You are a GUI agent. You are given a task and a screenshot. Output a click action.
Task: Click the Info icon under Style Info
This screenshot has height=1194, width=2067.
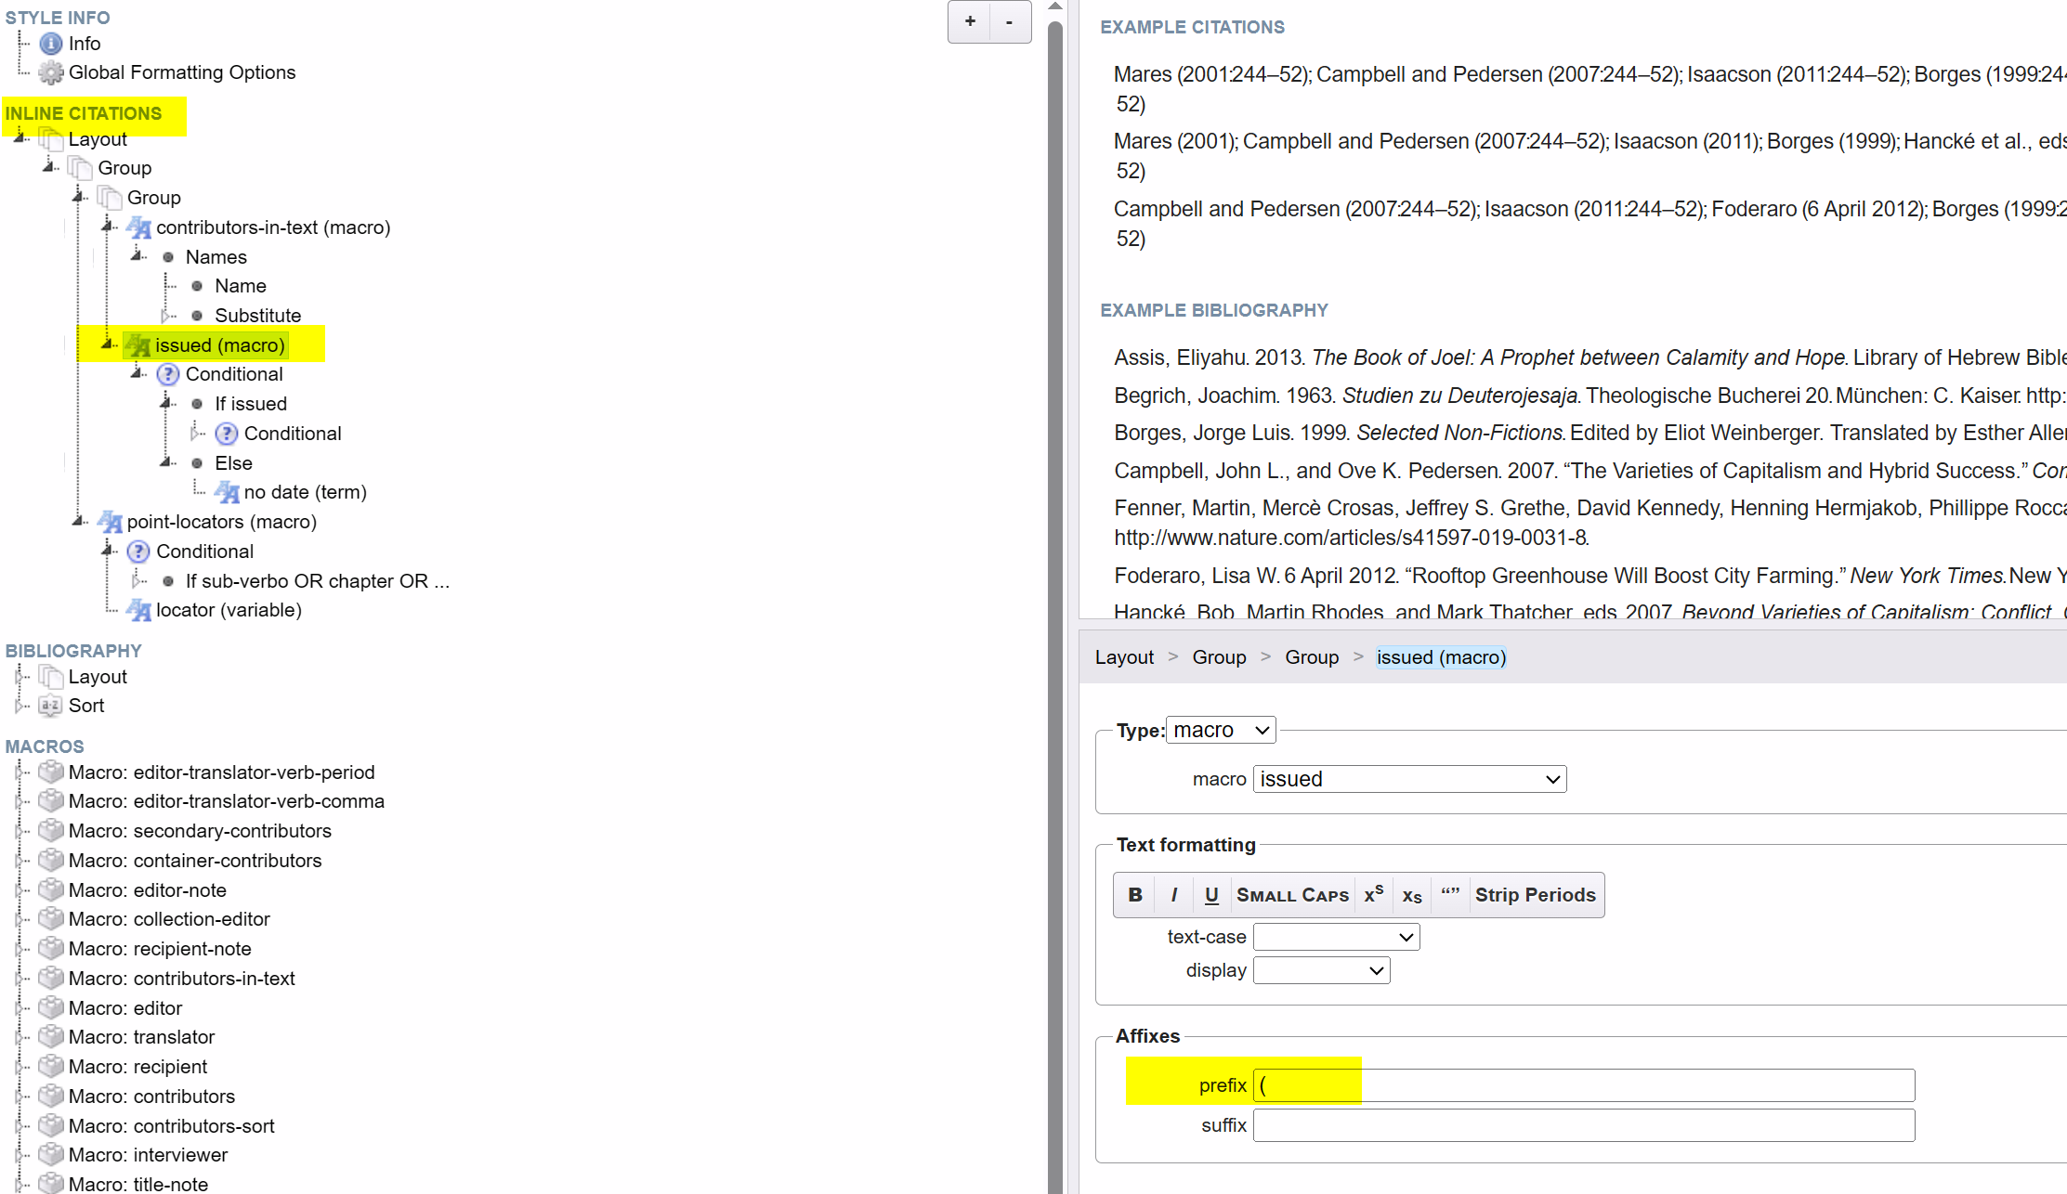tap(51, 44)
